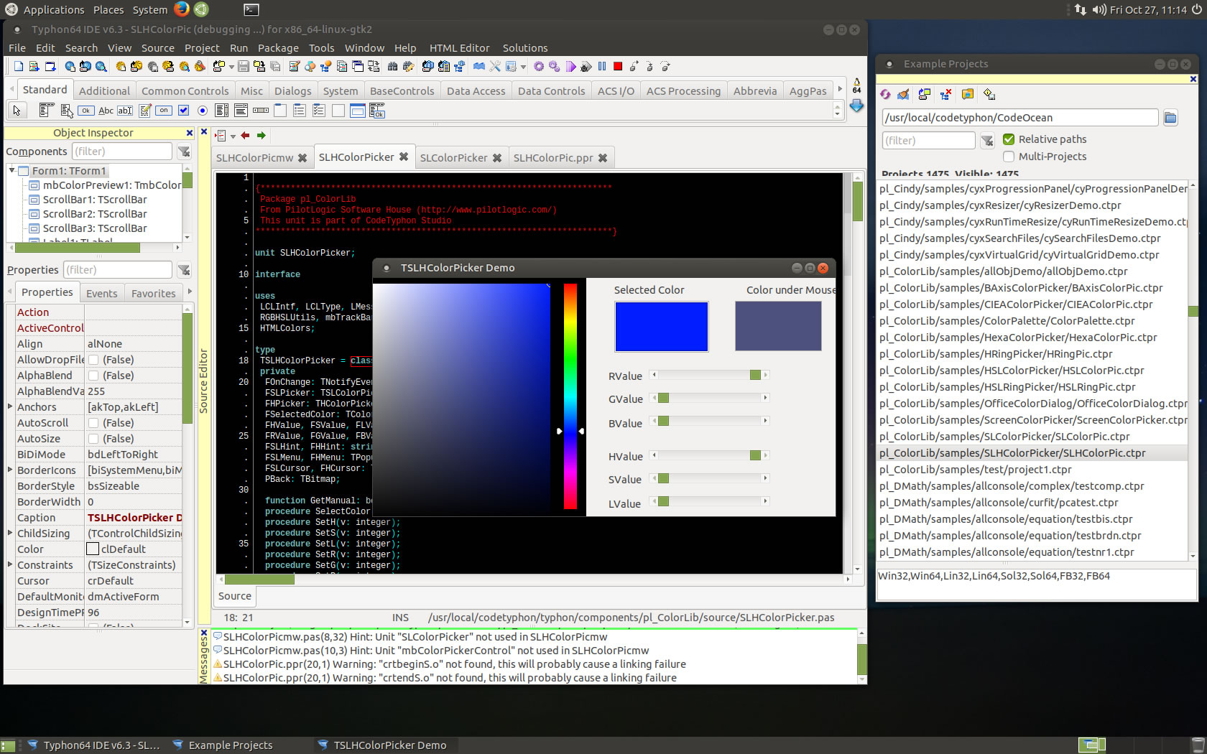Click the Caption property value field
The image size is (1207, 754).
134,518
